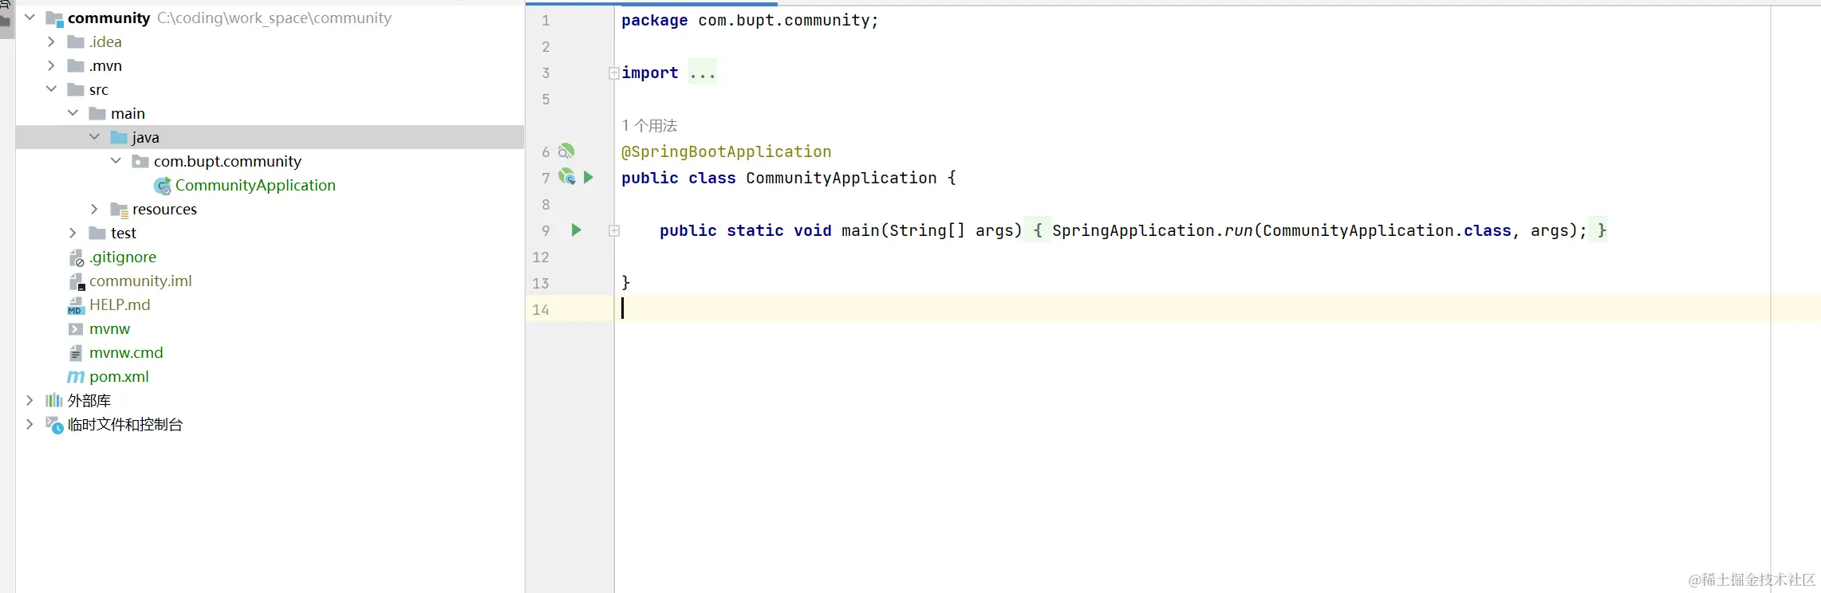Image resolution: width=1821 pixels, height=593 pixels.
Task: Click the resources folder icon
Action: click(119, 210)
